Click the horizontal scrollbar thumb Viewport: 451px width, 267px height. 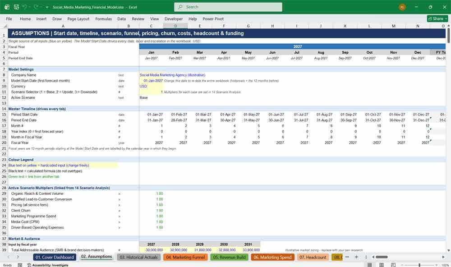[x=382, y=257]
